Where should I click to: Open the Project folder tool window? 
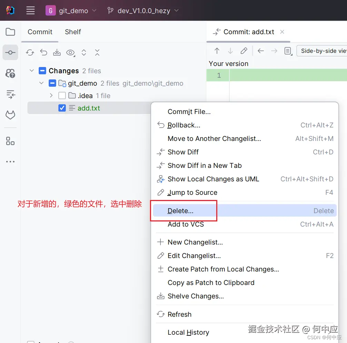10,32
